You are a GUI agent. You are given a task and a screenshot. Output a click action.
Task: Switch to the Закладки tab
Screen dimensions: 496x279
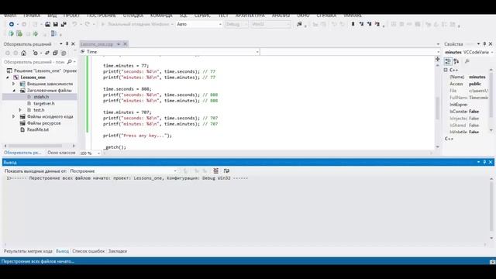[117, 251]
